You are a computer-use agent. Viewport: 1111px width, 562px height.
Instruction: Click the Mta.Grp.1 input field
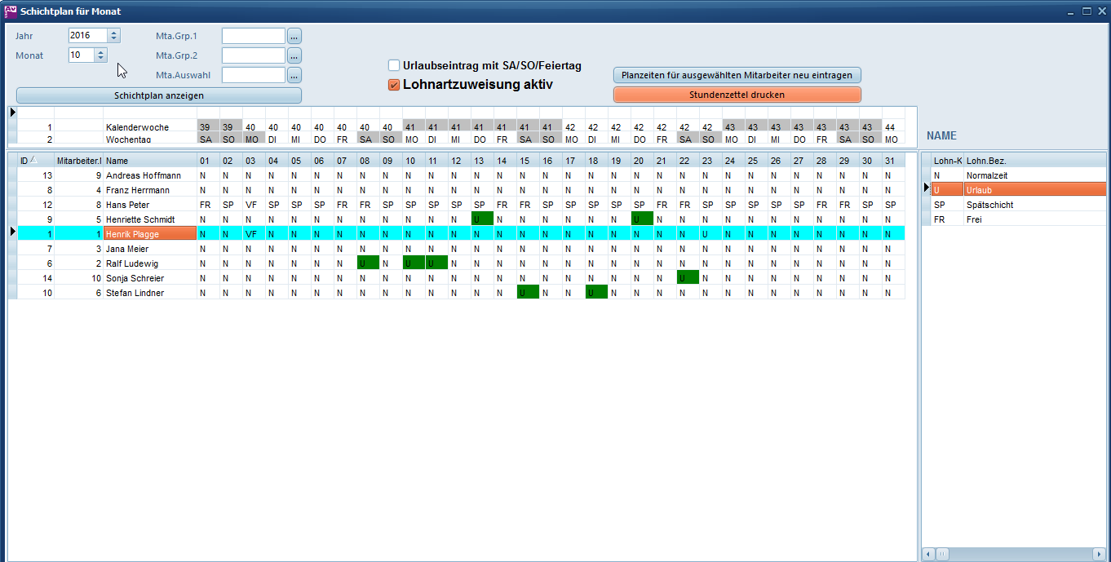pos(253,36)
